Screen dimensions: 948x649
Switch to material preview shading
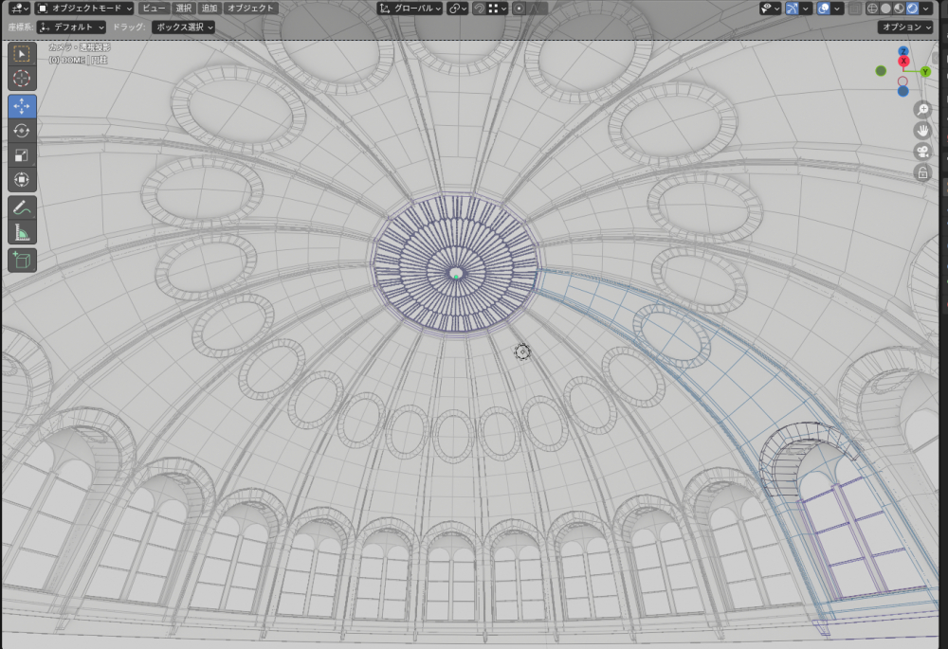click(x=899, y=9)
